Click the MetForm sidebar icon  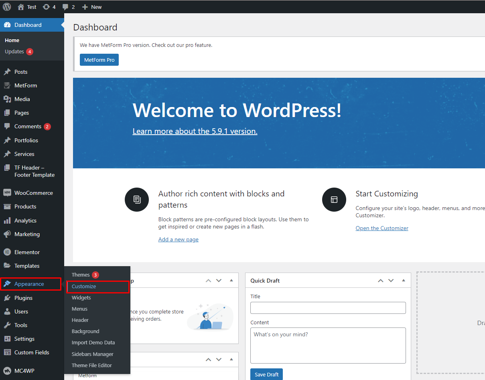(7, 85)
